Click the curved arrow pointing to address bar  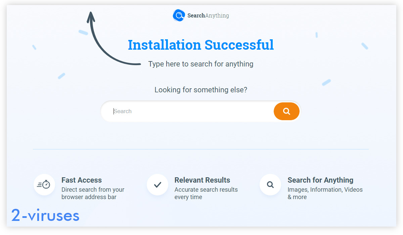point(107,40)
